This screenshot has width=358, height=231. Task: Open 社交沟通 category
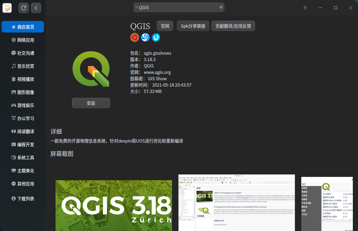click(23, 53)
